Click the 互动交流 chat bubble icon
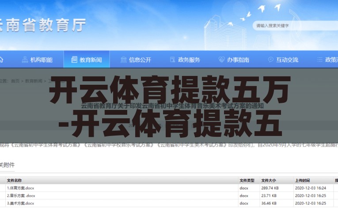 coord(271,60)
